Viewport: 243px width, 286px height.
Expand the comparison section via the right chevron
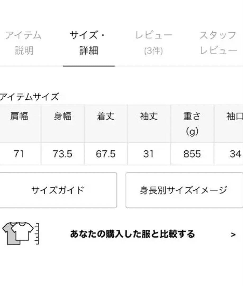(232, 234)
